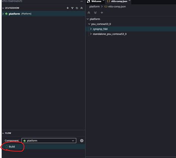Refresh the ZCU102SHOW components list
The image size is (176, 158).
pos(77,8)
